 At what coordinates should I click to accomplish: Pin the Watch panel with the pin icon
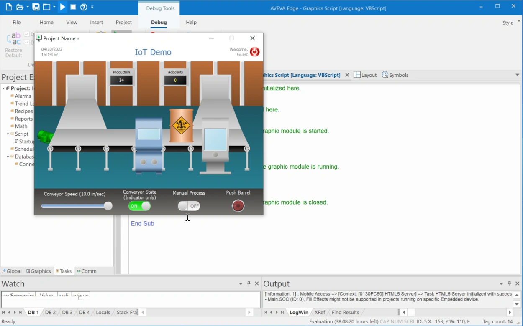249,283
